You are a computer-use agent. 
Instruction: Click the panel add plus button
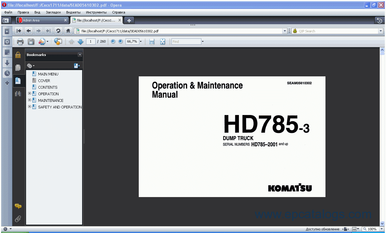tap(7, 83)
